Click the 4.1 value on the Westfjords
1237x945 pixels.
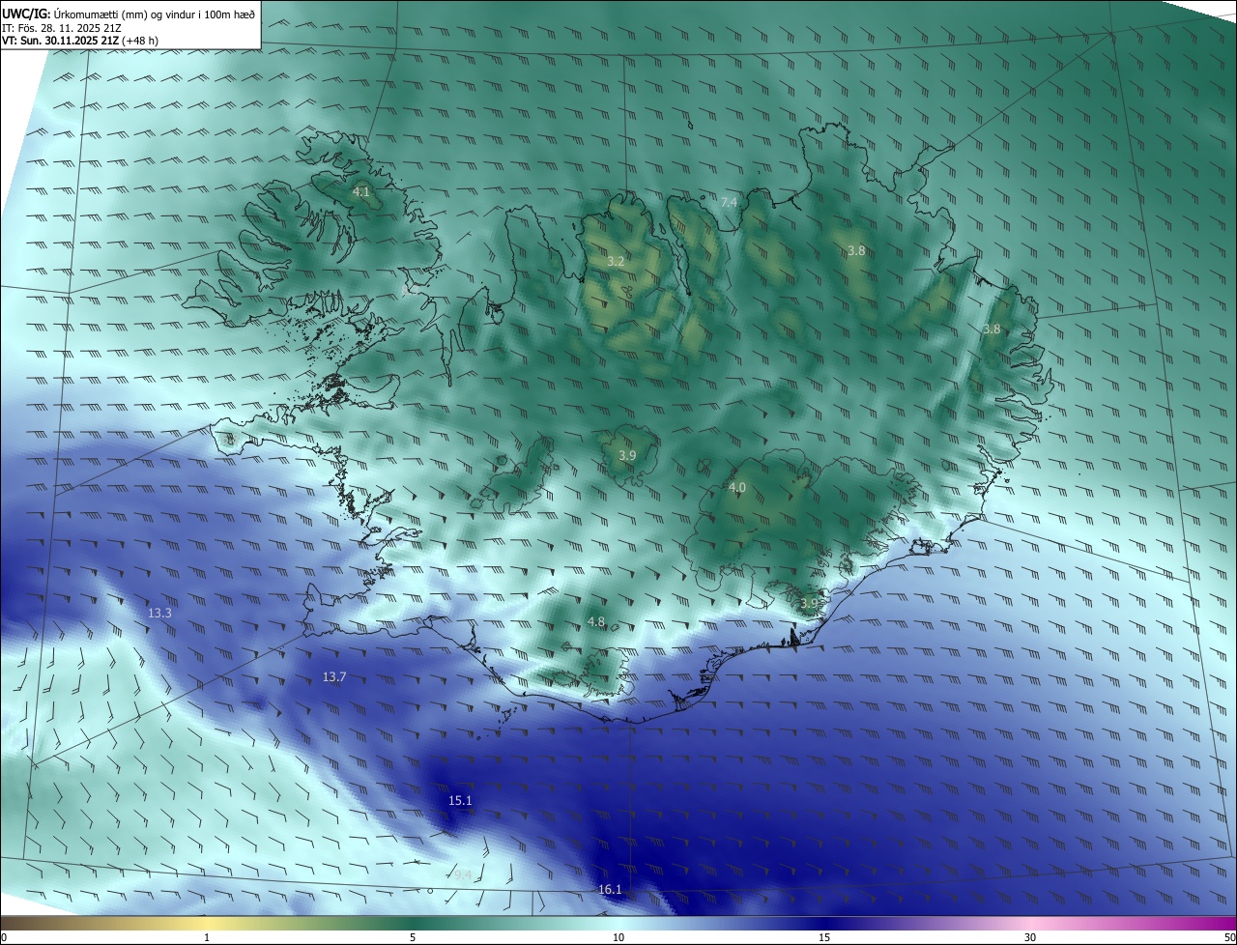tap(360, 192)
